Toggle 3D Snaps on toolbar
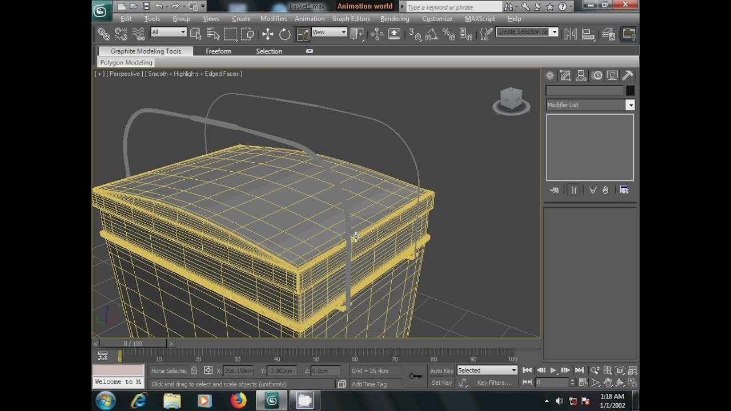This screenshot has width=731, height=411. coord(415,34)
